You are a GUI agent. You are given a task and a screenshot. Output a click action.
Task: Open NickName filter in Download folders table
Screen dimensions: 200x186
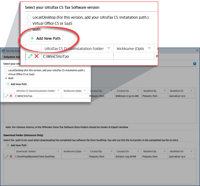click(x=85, y=151)
